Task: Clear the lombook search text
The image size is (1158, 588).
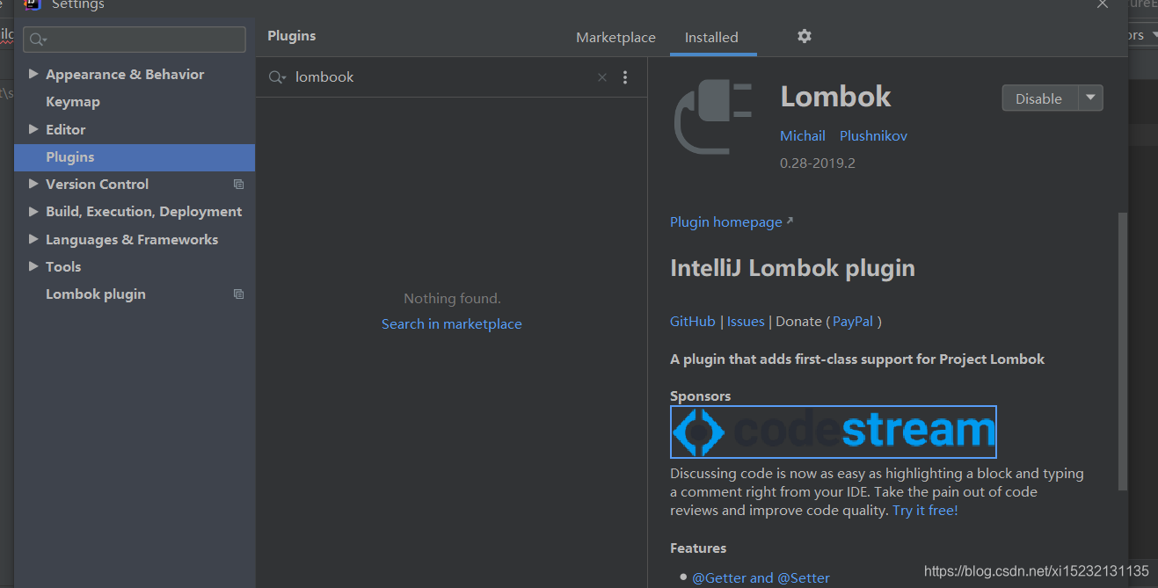Action: point(602,77)
